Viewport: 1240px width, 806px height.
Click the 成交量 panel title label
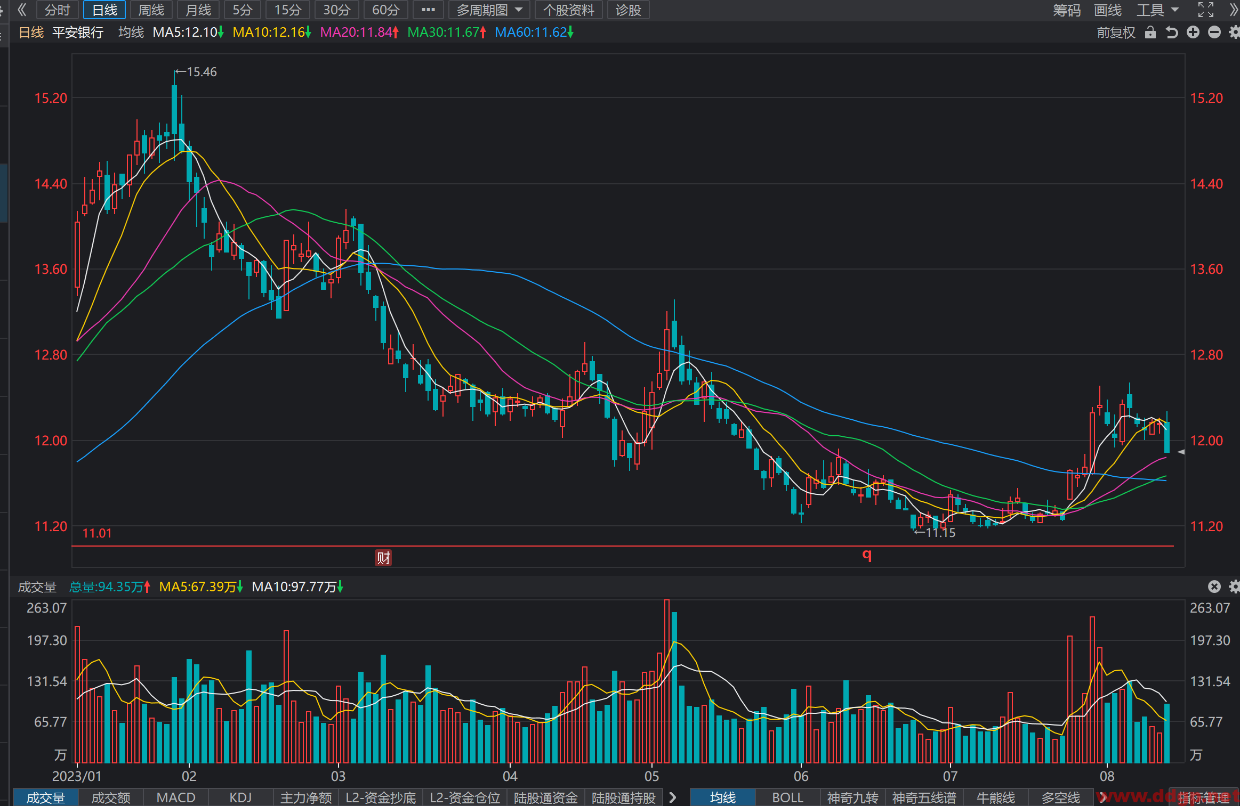37,587
